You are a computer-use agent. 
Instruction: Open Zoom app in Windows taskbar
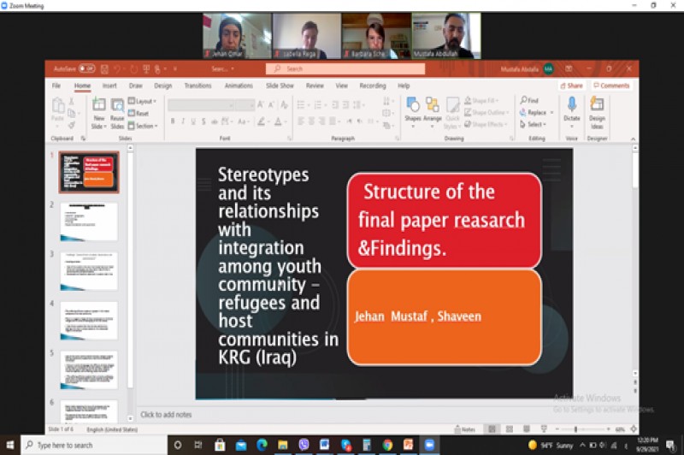coord(429,445)
